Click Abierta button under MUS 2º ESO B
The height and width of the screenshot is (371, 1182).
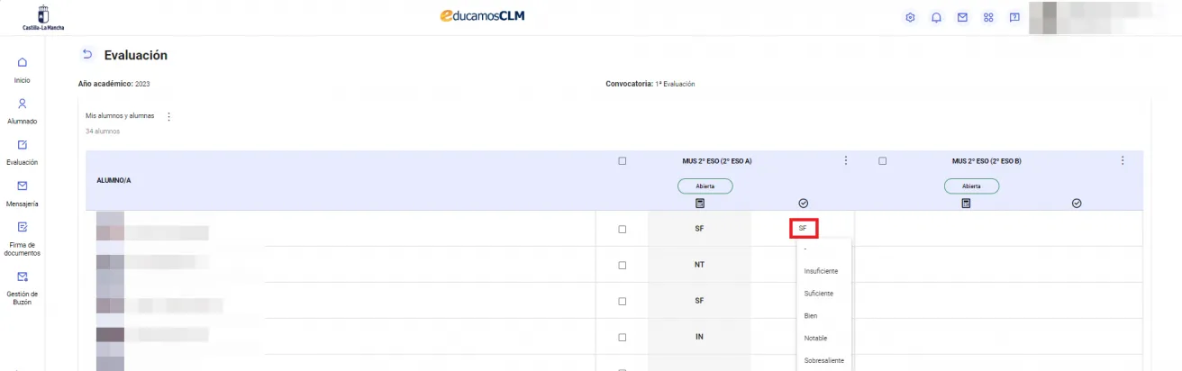(x=971, y=185)
